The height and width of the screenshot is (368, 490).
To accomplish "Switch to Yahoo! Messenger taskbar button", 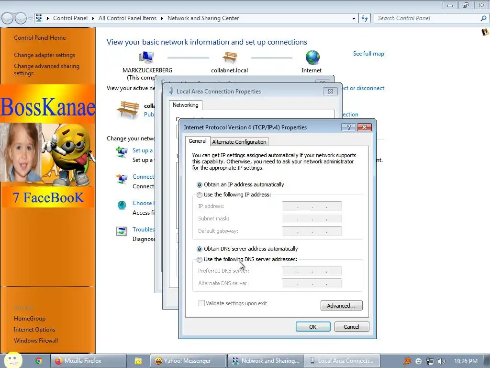I will (188, 361).
